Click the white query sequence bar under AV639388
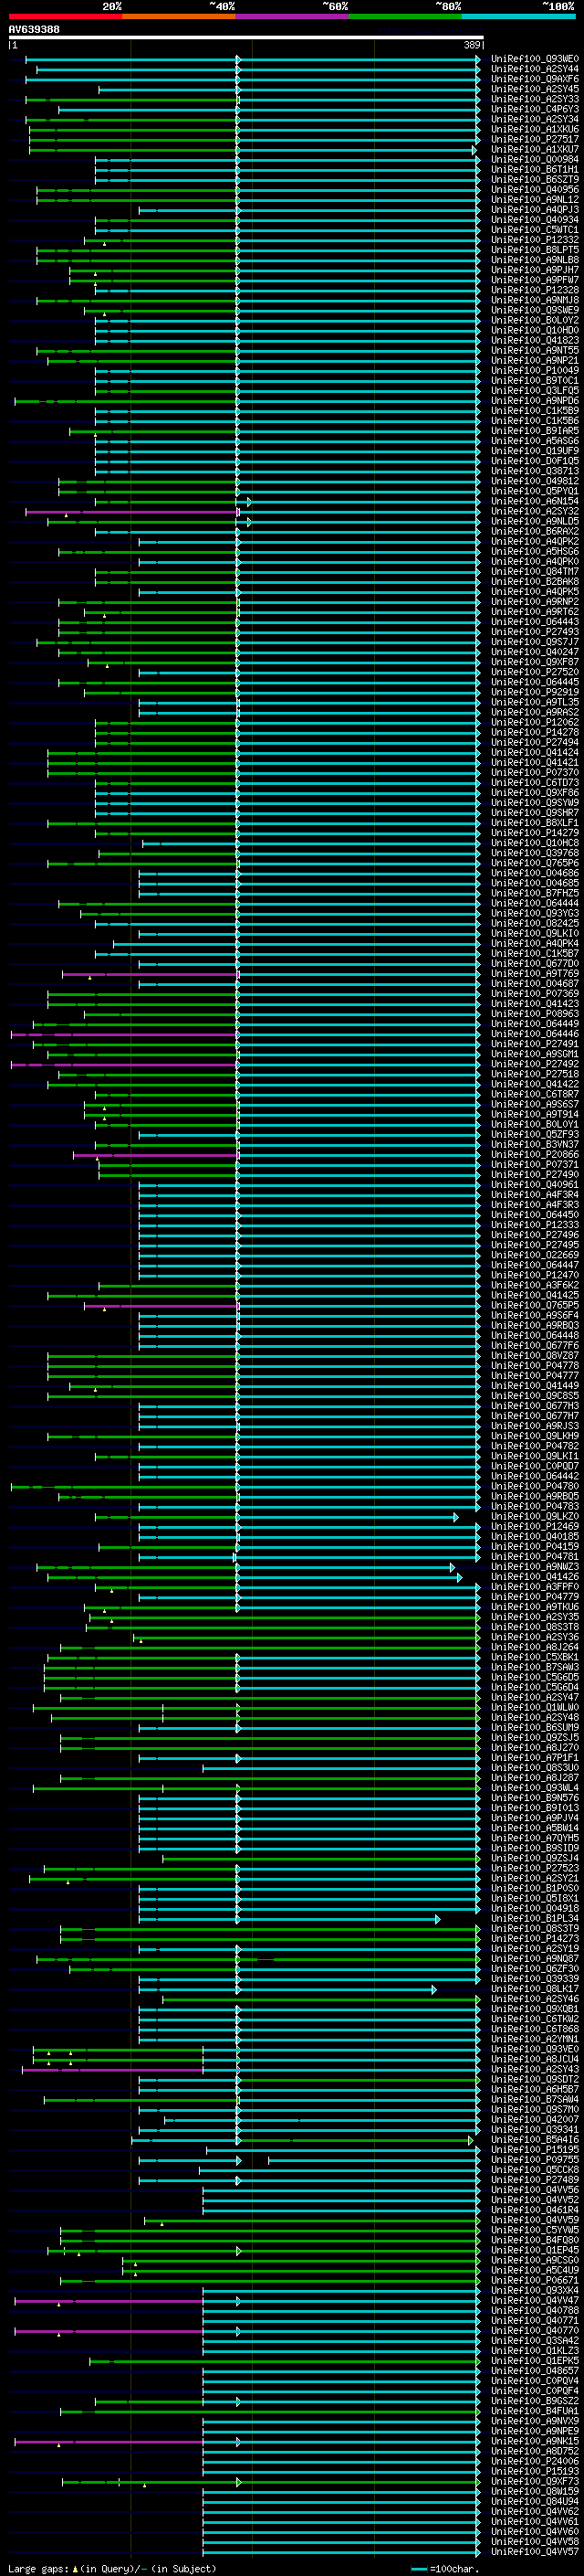Screen dimensions: 584x2576 coord(245,38)
